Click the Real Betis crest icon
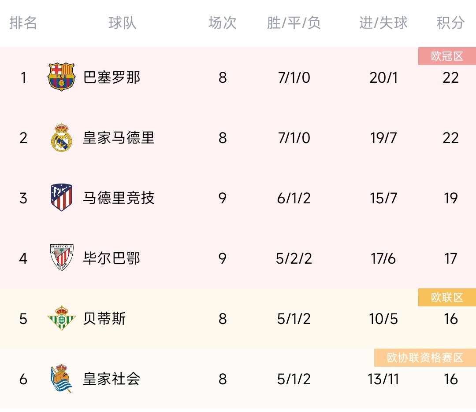The image size is (476, 412). [x=62, y=318]
